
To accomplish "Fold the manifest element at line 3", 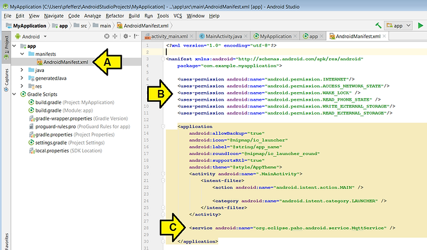I will coord(164,58).
